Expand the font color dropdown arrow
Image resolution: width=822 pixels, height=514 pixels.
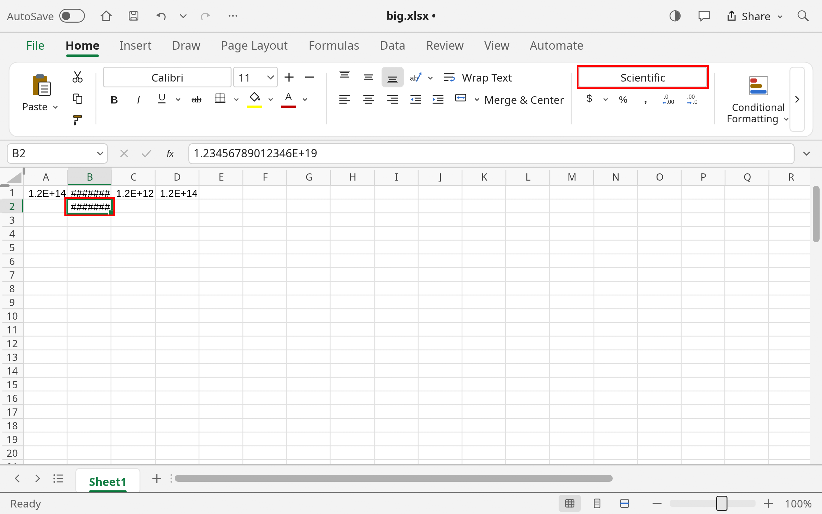click(305, 100)
